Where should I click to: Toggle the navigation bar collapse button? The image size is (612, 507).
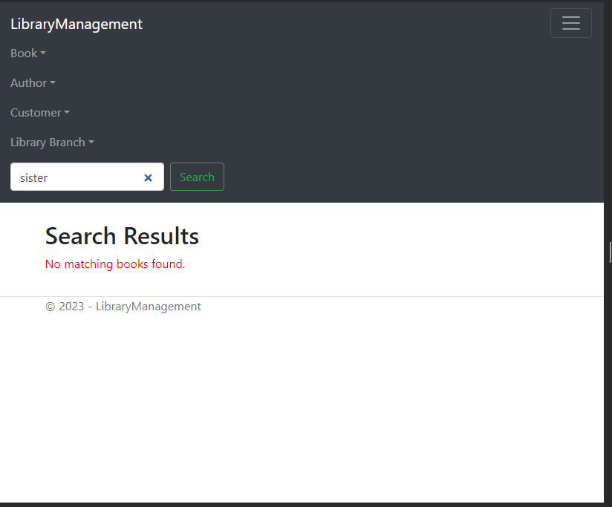coord(570,23)
